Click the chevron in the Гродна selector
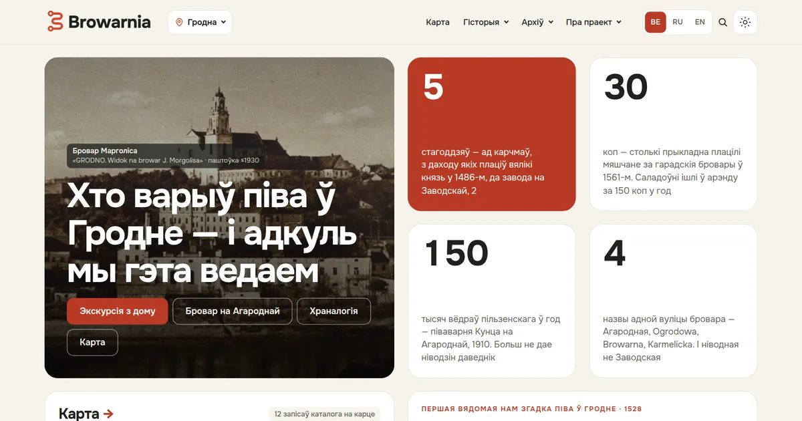This screenshot has height=421, width=802. pyautogui.click(x=223, y=22)
